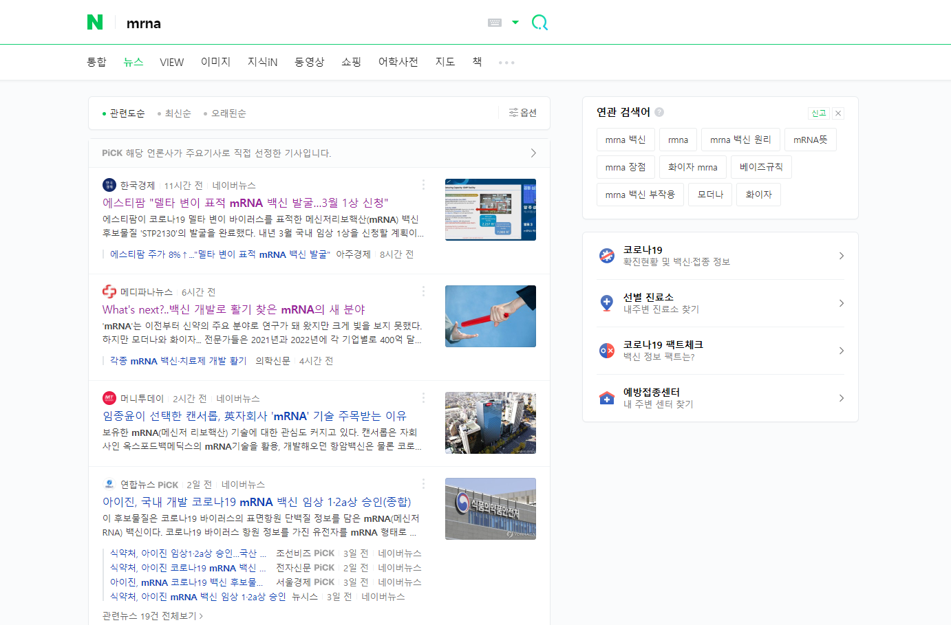Expand 코로나19 확진현황 chevron
Screen dimensions: 951x625
(841, 256)
